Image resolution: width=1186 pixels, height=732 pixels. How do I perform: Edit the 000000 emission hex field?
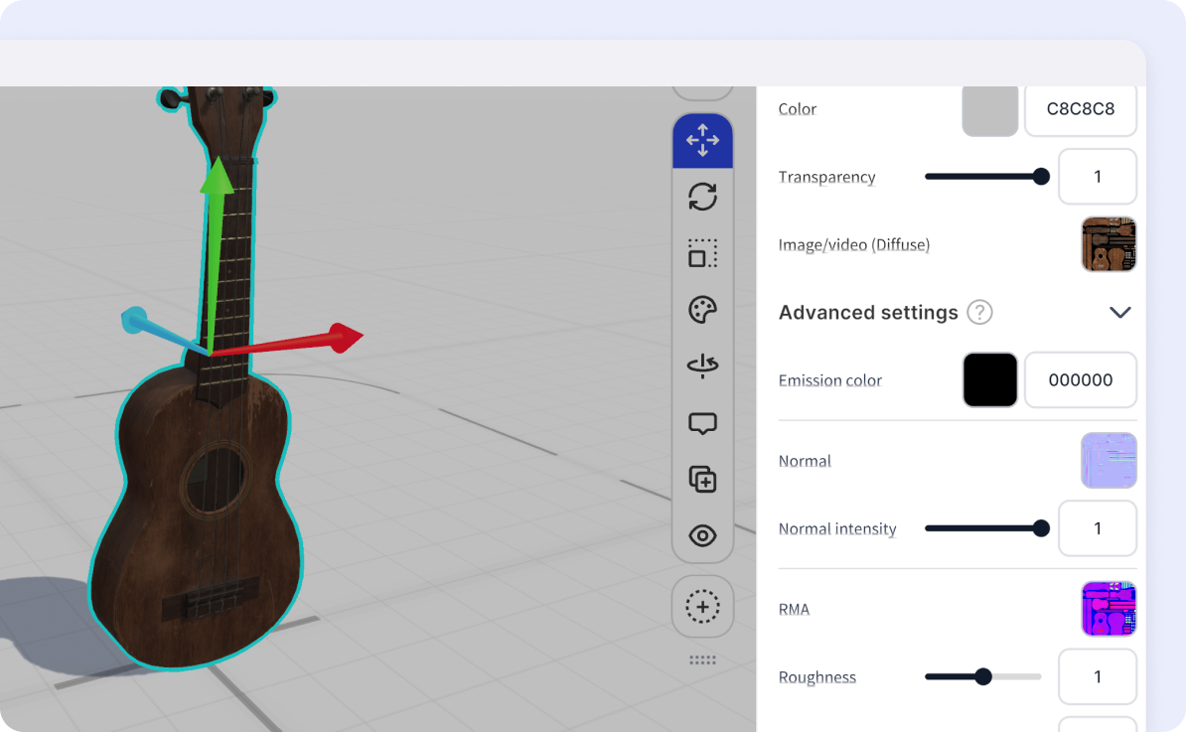[1080, 379]
